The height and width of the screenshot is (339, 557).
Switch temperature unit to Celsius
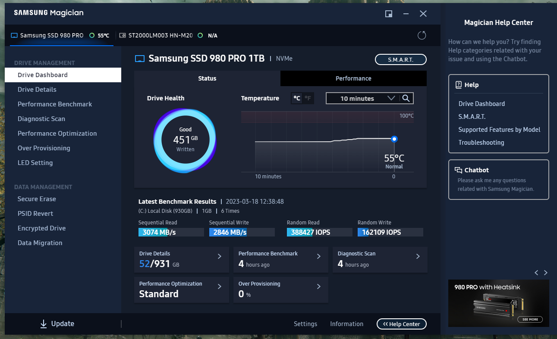tap(297, 98)
